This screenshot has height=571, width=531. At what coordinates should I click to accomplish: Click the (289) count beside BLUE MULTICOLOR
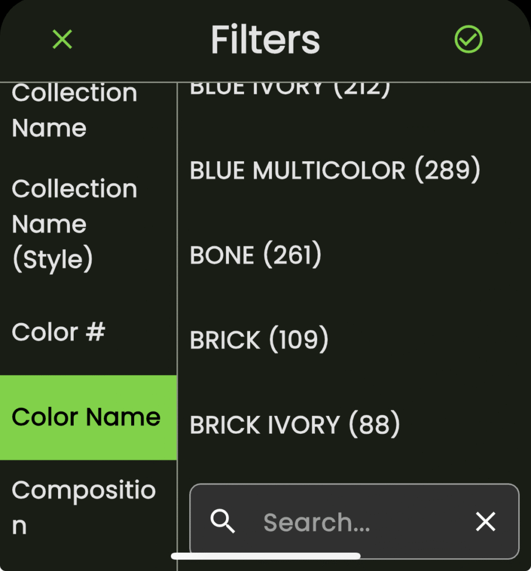447,171
